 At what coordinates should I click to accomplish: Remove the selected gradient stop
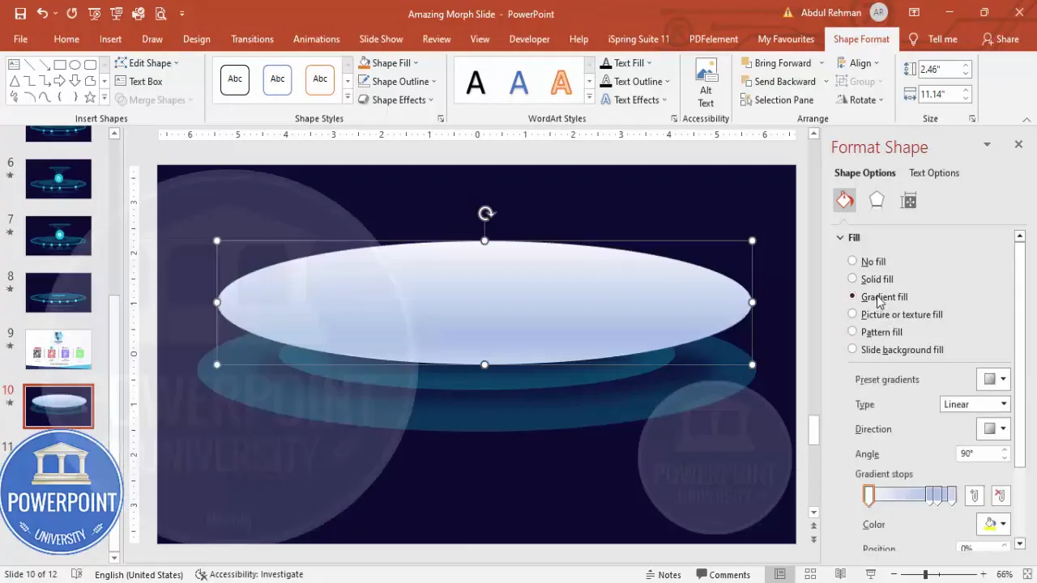point(1001,496)
